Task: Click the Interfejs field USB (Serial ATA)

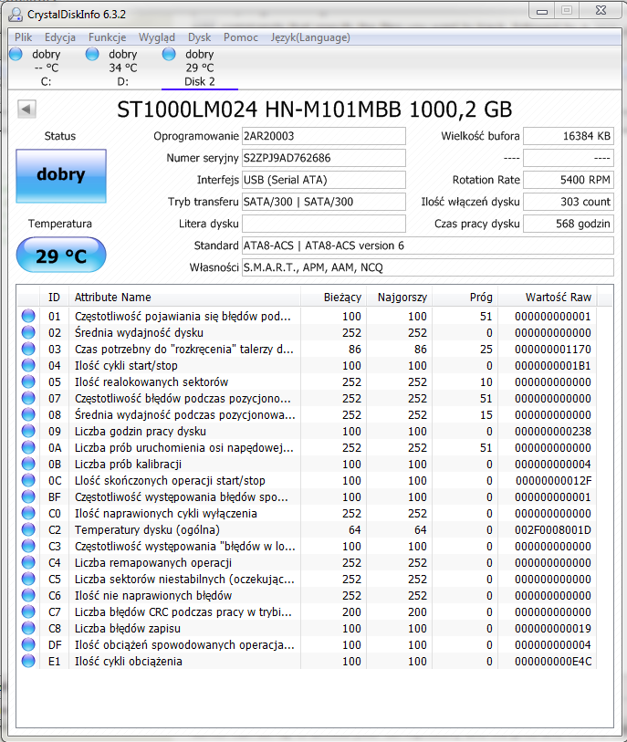Action: coord(324,180)
